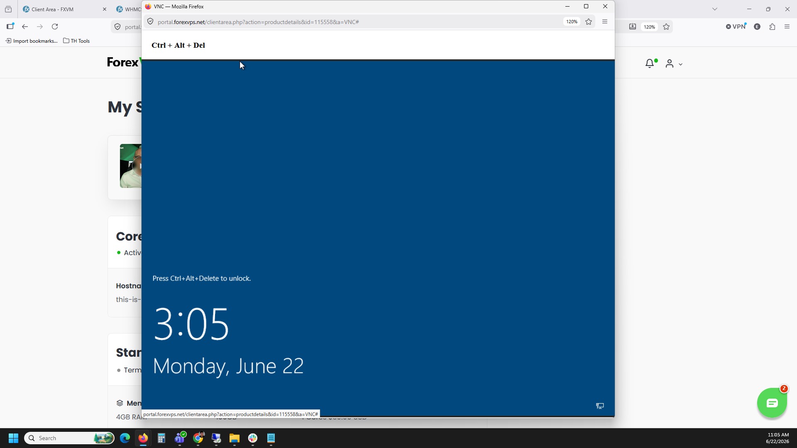This screenshot has width=797, height=448.
Task: Open the extensions puzzle icon
Action: (772, 27)
